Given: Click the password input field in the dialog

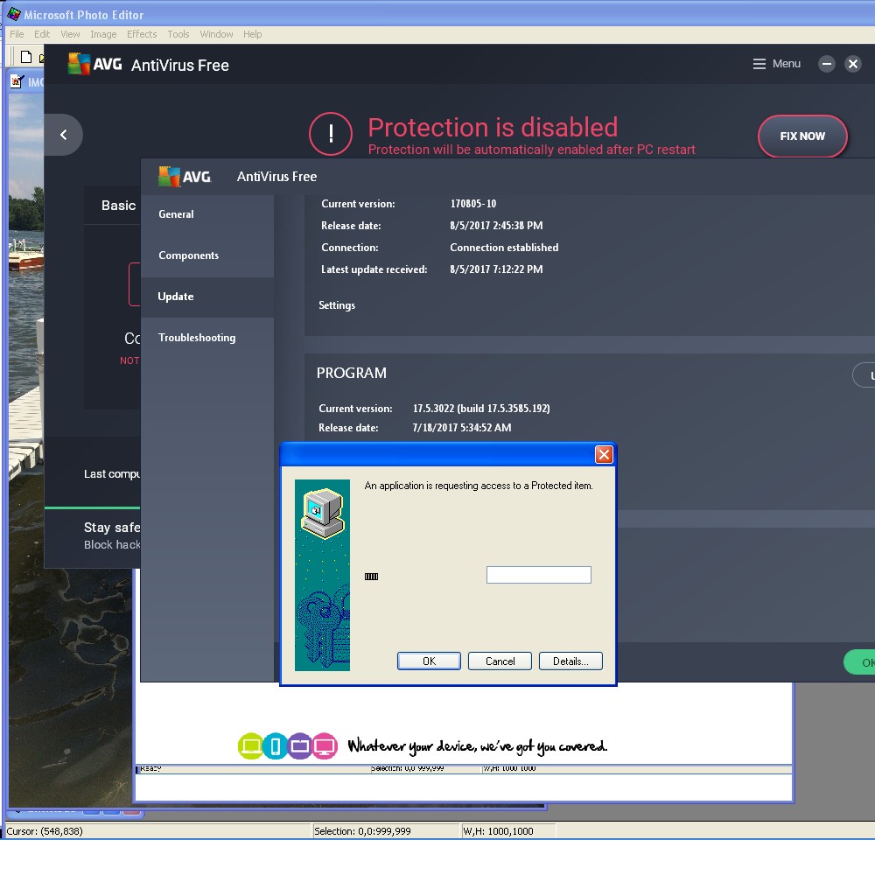Looking at the screenshot, I should pos(538,575).
